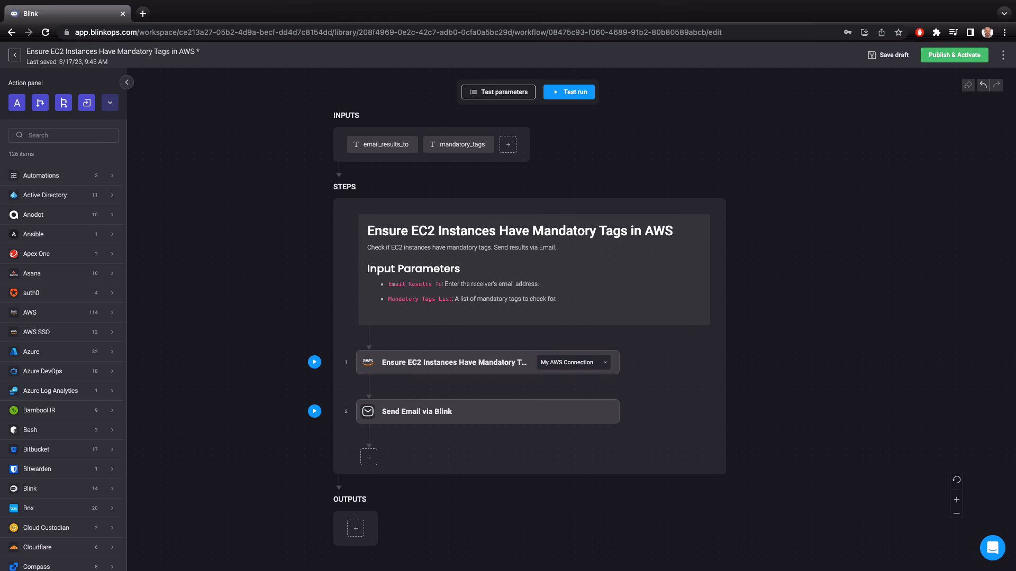The image size is (1016, 571).
Task: Open the My AWS Connection dropdown
Action: point(574,362)
